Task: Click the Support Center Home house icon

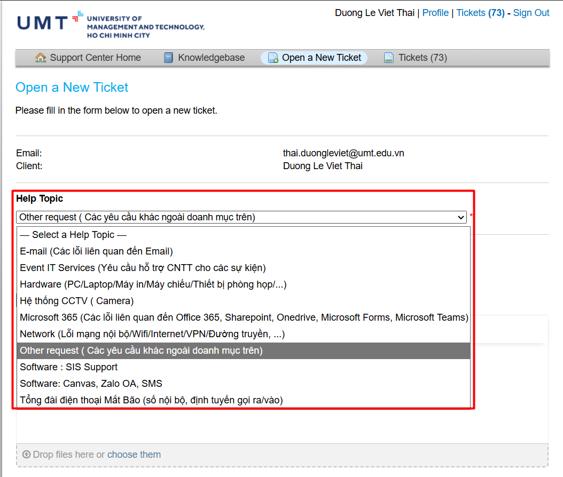Action: click(41, 58)
